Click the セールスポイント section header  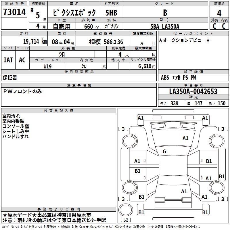193,33
